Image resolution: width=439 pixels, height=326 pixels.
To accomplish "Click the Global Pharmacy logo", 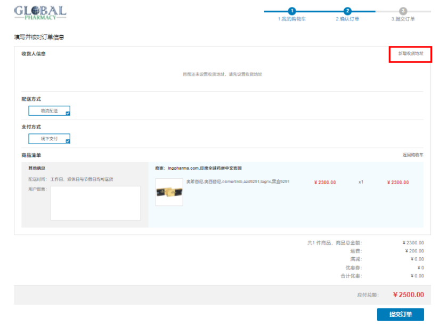I will coord(40,12).
